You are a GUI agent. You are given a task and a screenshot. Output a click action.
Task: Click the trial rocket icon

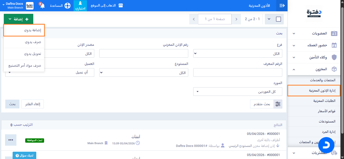coord(80,4)
